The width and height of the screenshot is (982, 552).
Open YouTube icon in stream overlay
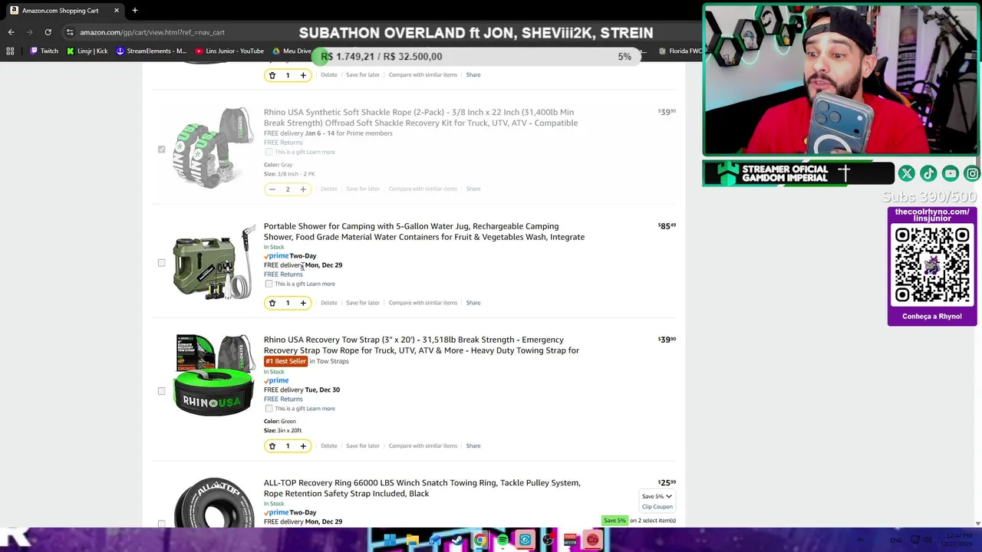[x=951, y=174]
